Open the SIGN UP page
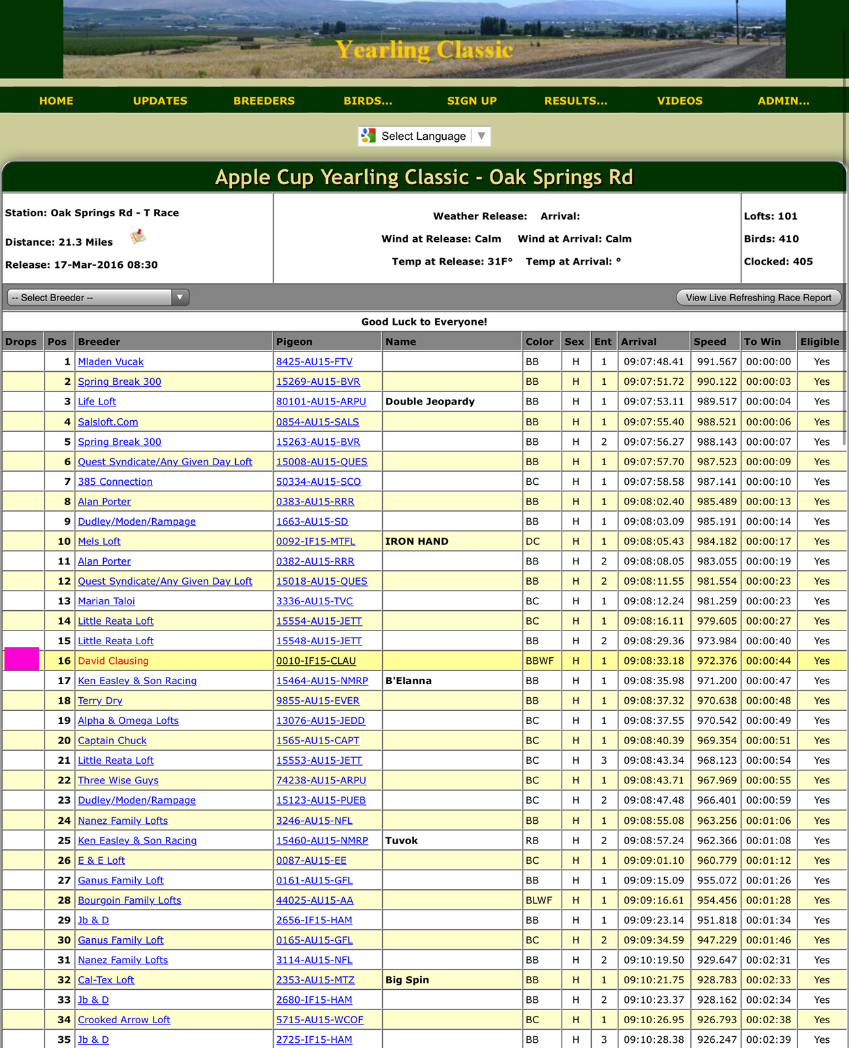 [x=472, y=101]
